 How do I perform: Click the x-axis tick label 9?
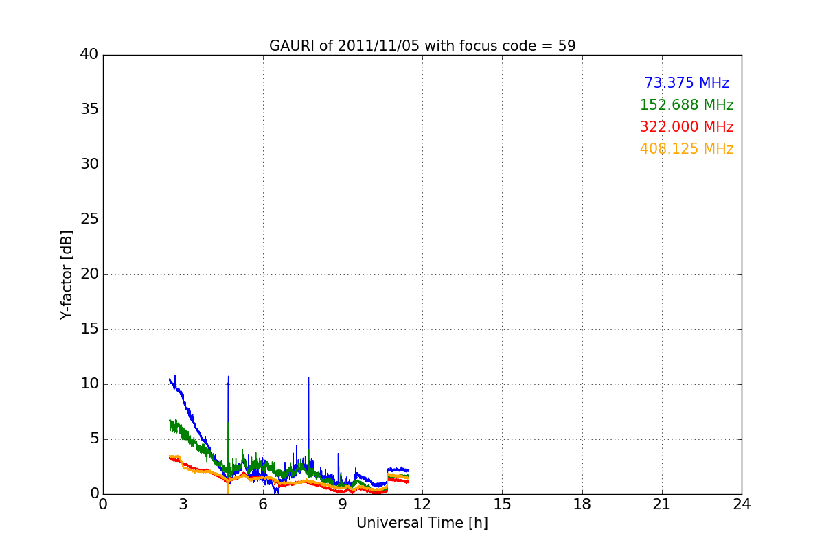coord(343,504)
